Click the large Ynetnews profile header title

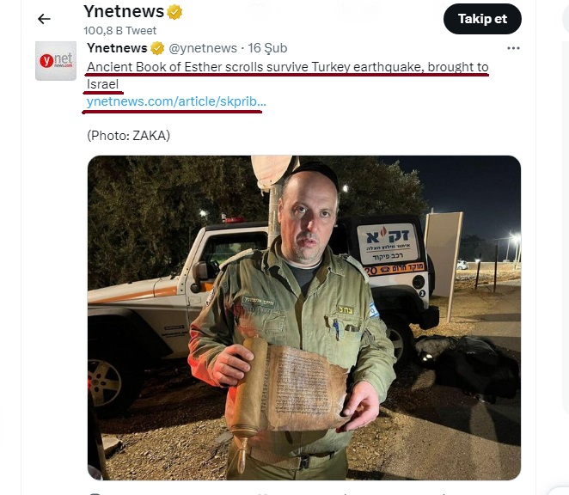(x=124, y=12)
